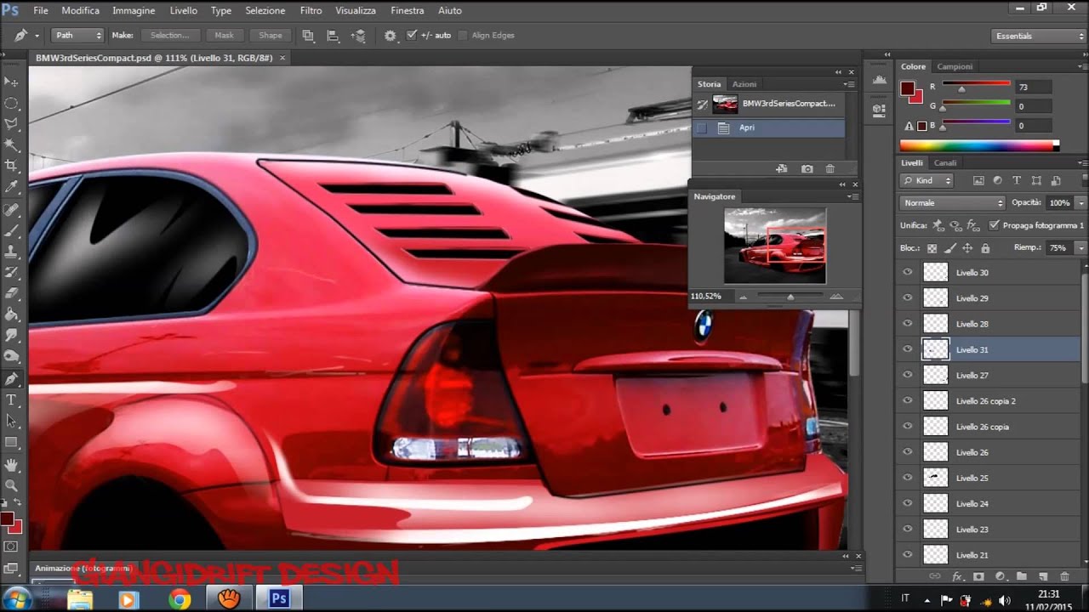Select the Polygonal Lasso tool
The width and height of the screenshot is (1089, 612).
[x=12, y=124]
